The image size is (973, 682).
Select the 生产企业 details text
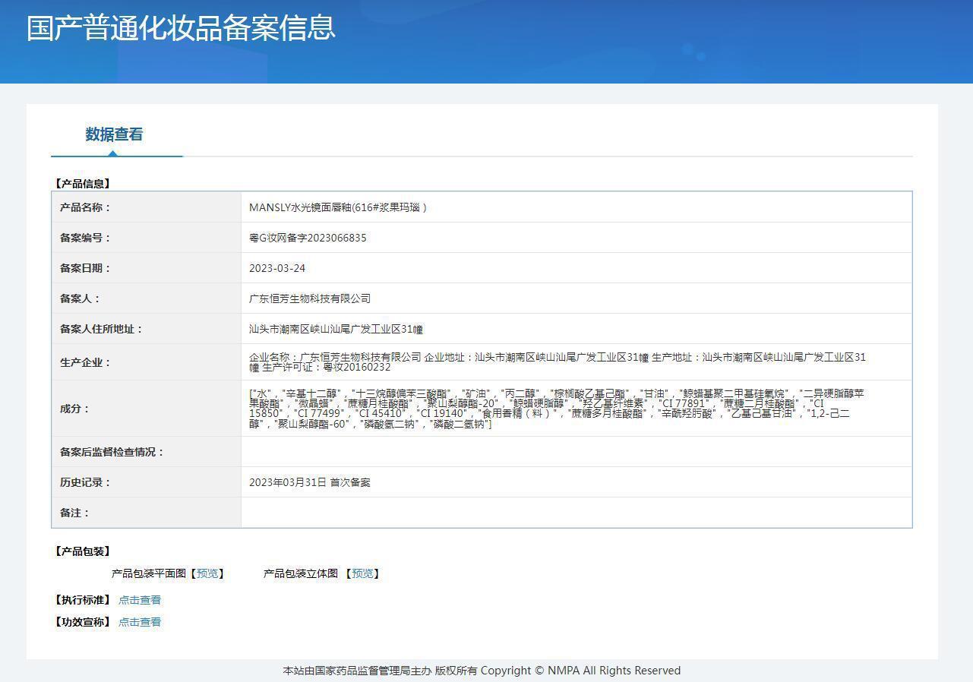(x=558, y=362)
